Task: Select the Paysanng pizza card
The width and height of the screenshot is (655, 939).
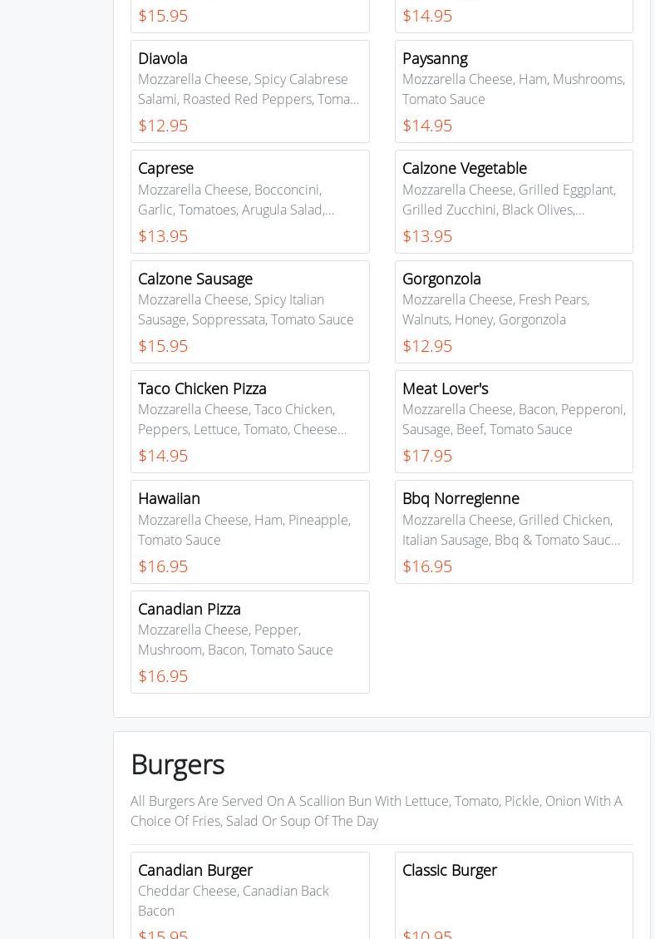Action: click(514, 91)
